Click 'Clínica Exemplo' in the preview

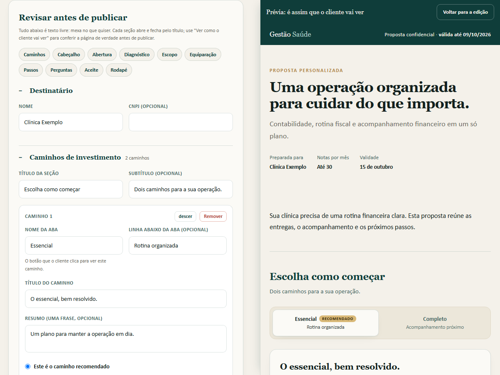point(288,167)
